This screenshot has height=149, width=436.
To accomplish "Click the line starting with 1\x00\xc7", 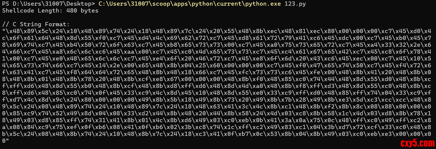I will [218, 57].
